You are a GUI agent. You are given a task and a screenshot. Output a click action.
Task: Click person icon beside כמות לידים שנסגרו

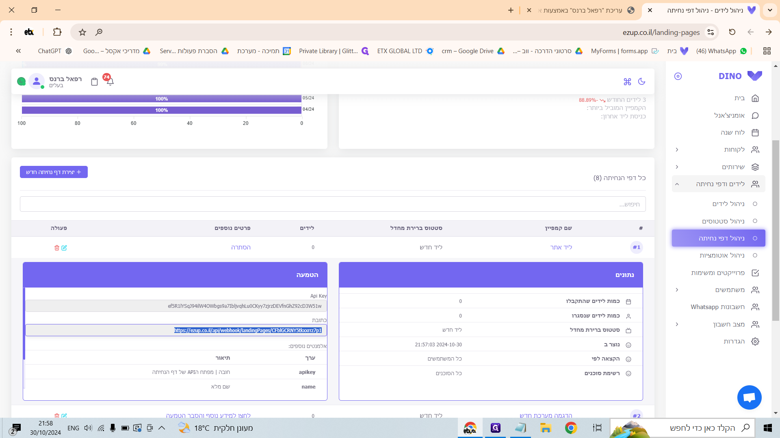628,316
